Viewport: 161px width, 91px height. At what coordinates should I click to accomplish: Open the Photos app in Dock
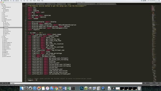(x=39, y=88)
